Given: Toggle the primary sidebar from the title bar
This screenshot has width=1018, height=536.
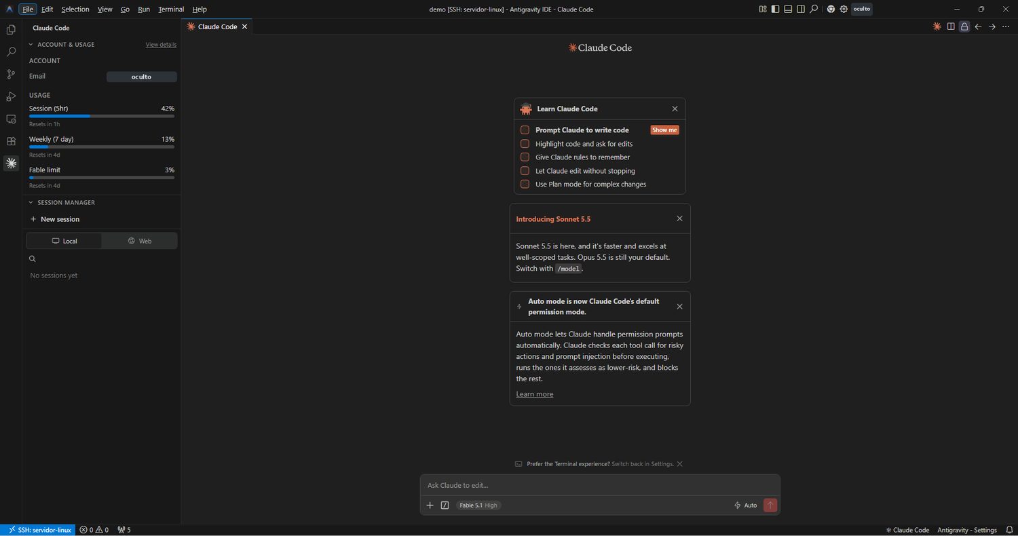Looking at the screenshot, I should click(x=775, y=9).
